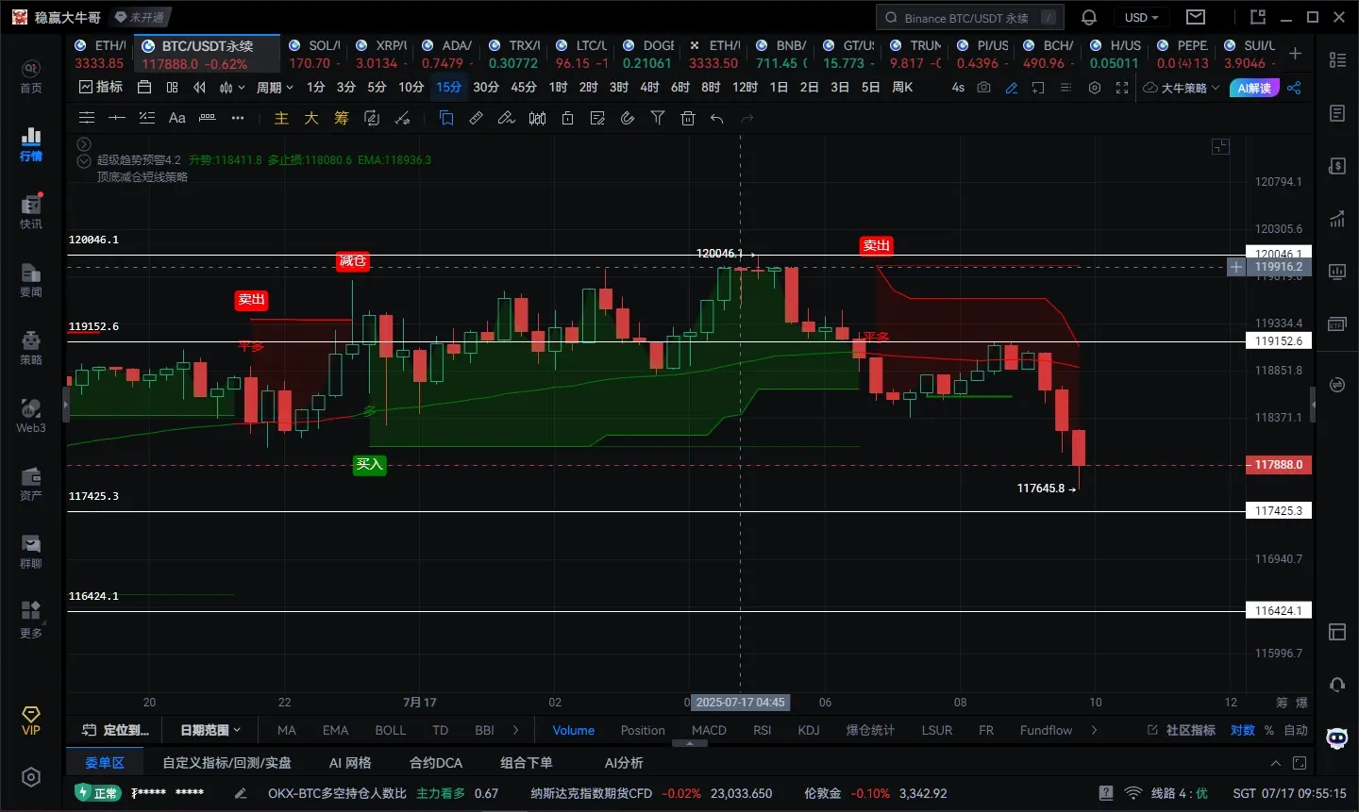This screenshot has width=1359, height=812.
Task: Open the chat robot assistant icon
Action: (x=1337, y=737)
